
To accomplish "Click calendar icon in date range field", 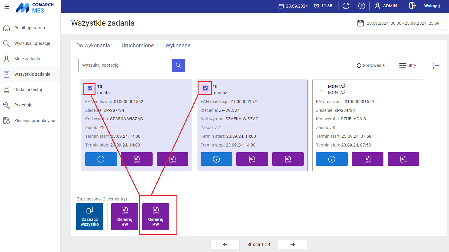I will coord(360,23).
